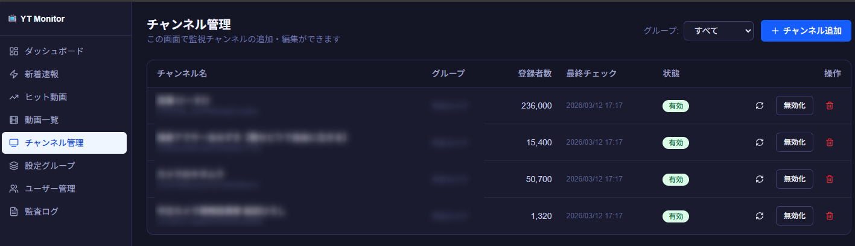The image size is (855, 246).
Task: Click the refresh icon for the 236,000 subscriber channel
Action: 760,106
